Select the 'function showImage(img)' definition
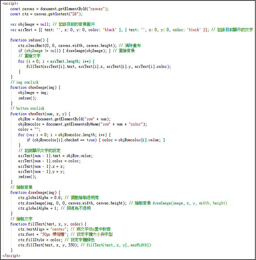Screen dimensions: 256x260 click(x=35, y=87)
